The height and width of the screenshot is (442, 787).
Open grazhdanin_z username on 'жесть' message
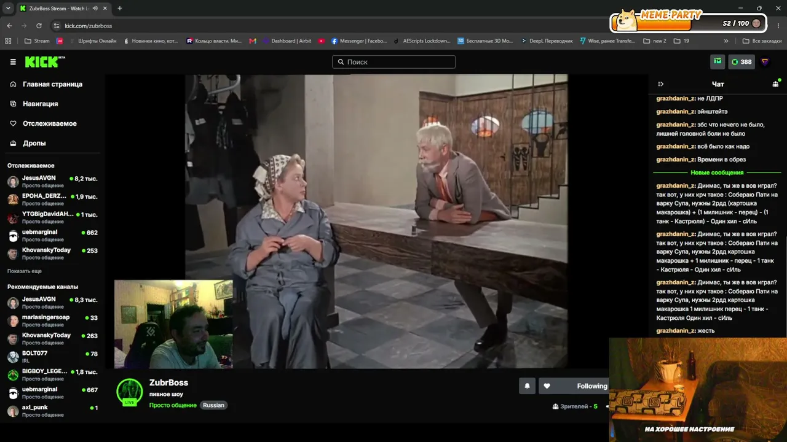(675, 331)
